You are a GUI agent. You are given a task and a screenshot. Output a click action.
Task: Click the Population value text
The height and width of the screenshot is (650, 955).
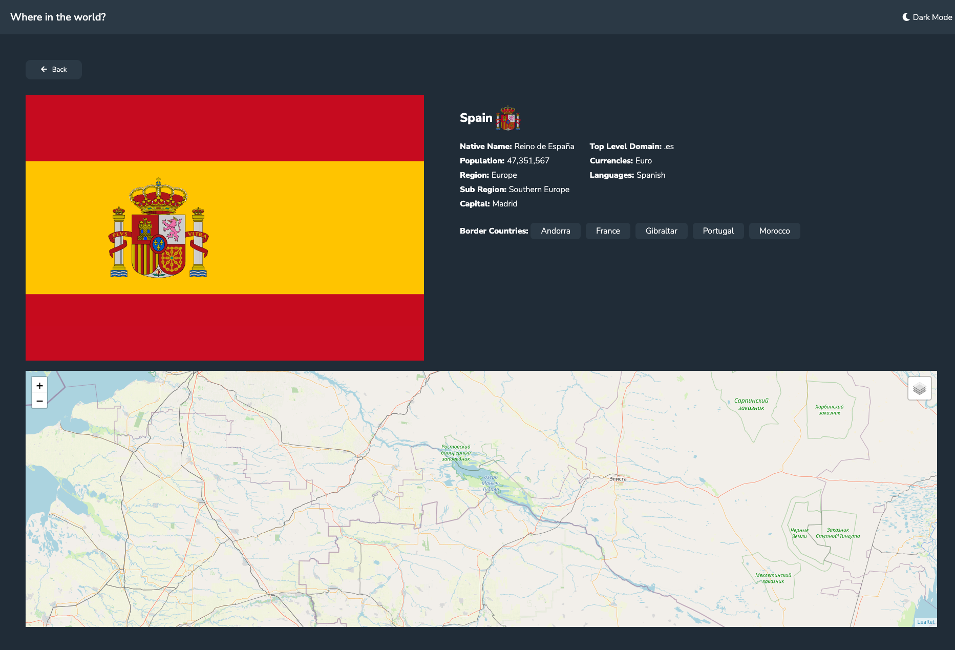pos(527,160)
